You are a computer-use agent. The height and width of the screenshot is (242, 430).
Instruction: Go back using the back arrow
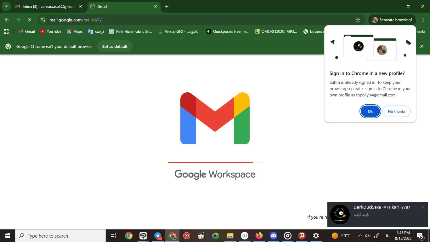(x=7, y=20)
